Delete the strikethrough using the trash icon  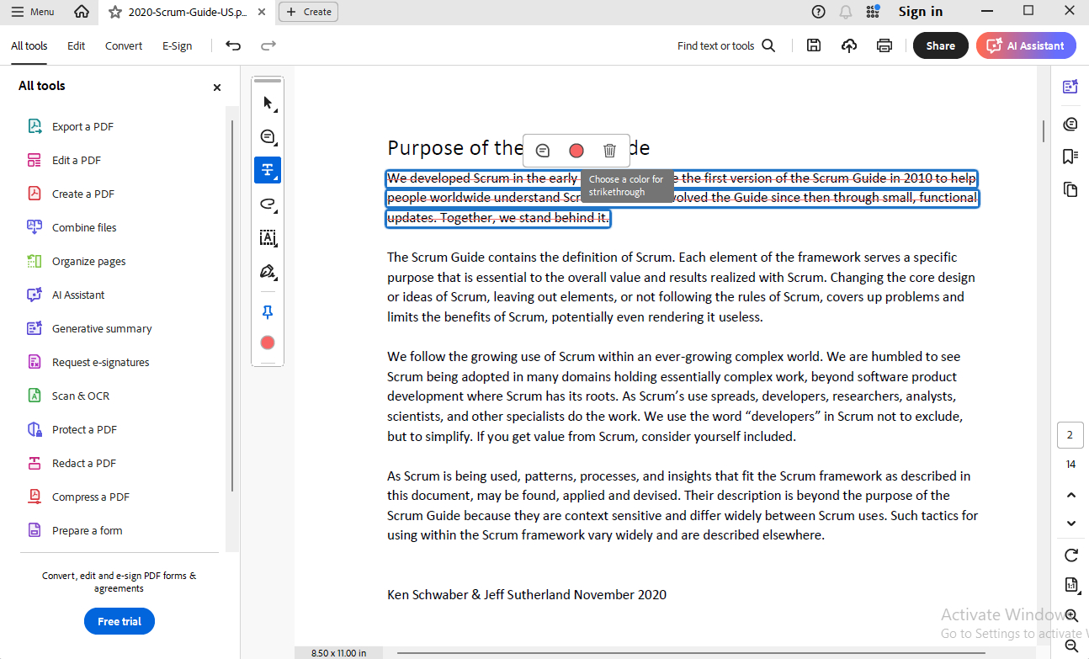(609, 151)
